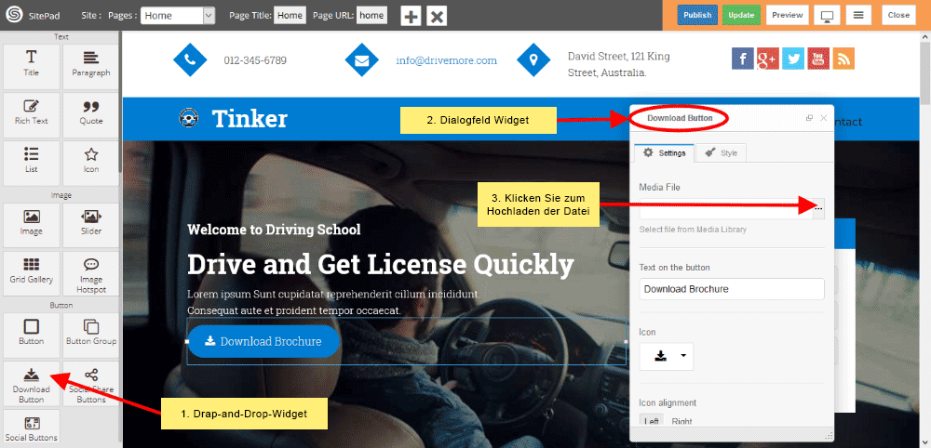Click the 'Drive and Get License Quickly' heading
Viewport: 931px width, 448px height.
tap(381, 264)
